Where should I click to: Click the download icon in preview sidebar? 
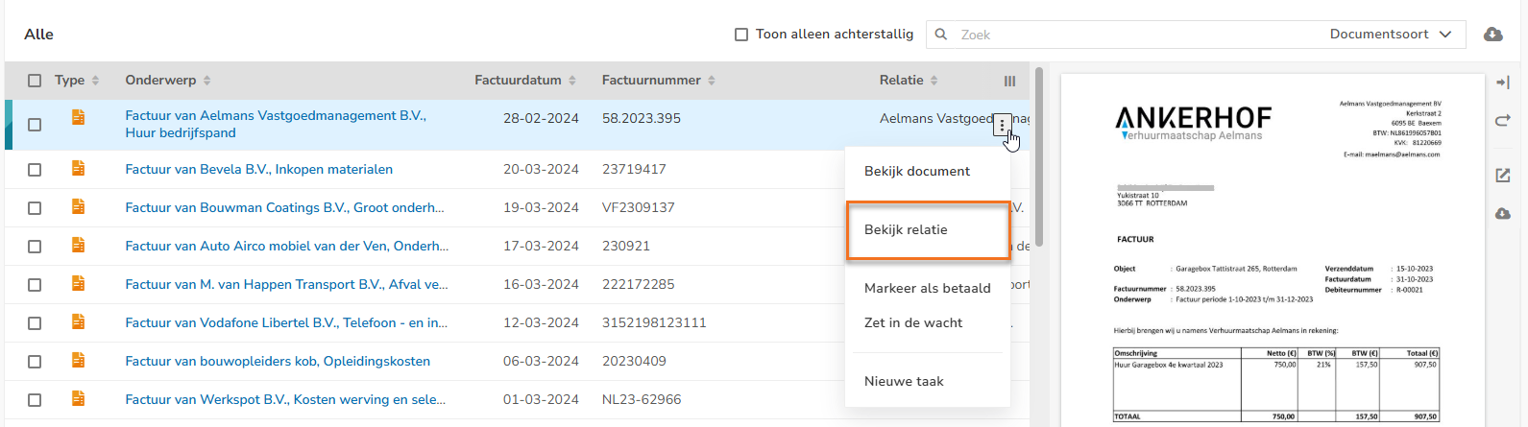click(x=1503, y=213)
